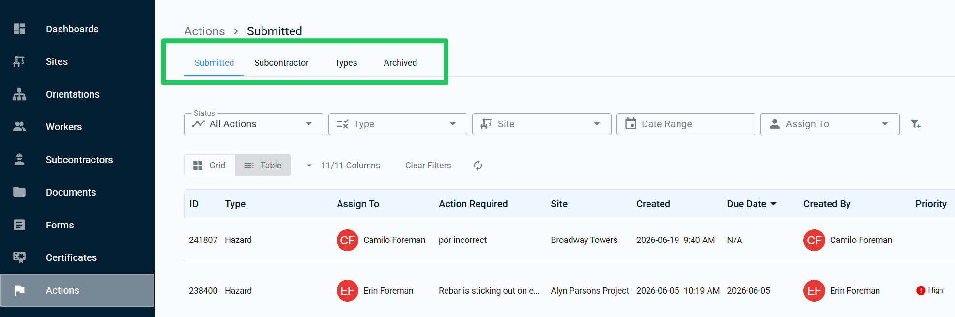
Task: Click the Sites crane icon in sidebar
Action: click(x=19, y=61)
